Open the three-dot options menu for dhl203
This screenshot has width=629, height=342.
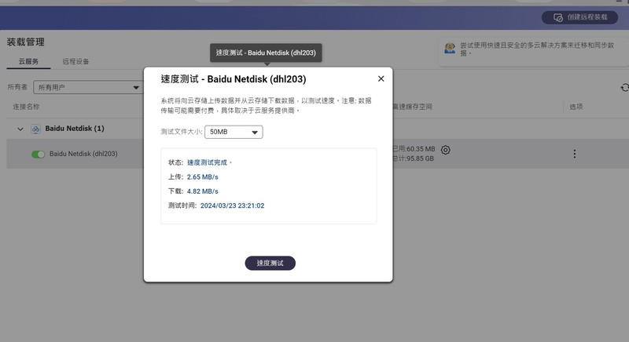click(575, 154)
